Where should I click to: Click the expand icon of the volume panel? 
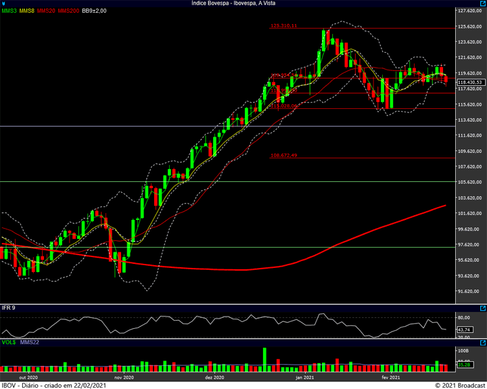coord(482,344)
